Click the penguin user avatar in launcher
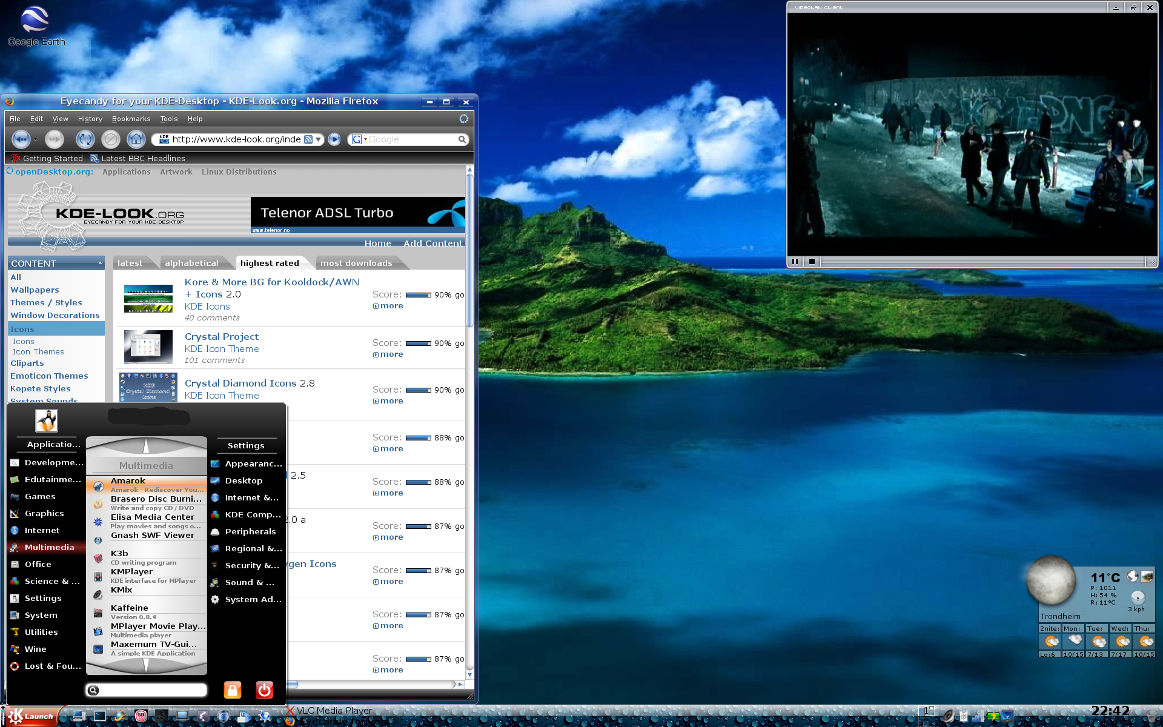Screen dimensions: 1163x727 [x=46, y=420]
